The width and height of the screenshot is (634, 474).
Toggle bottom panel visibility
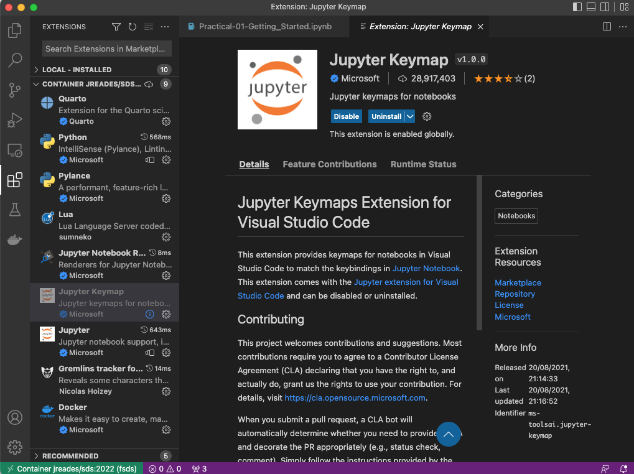(x=590, y=7)
